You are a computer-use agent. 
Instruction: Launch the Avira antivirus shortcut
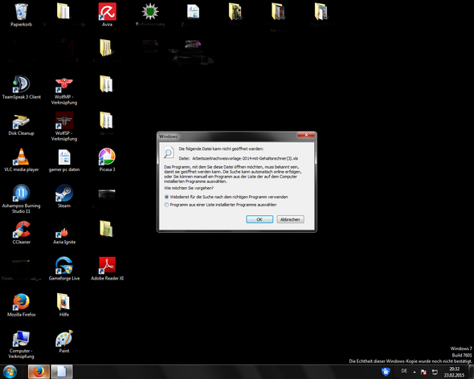tap(107, 14)
